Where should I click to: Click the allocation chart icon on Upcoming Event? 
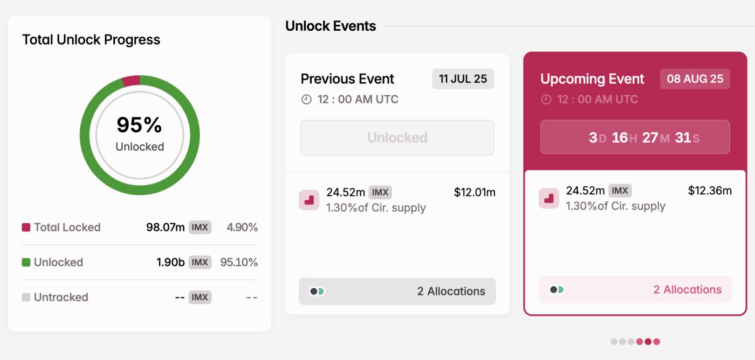click(550, 199)
